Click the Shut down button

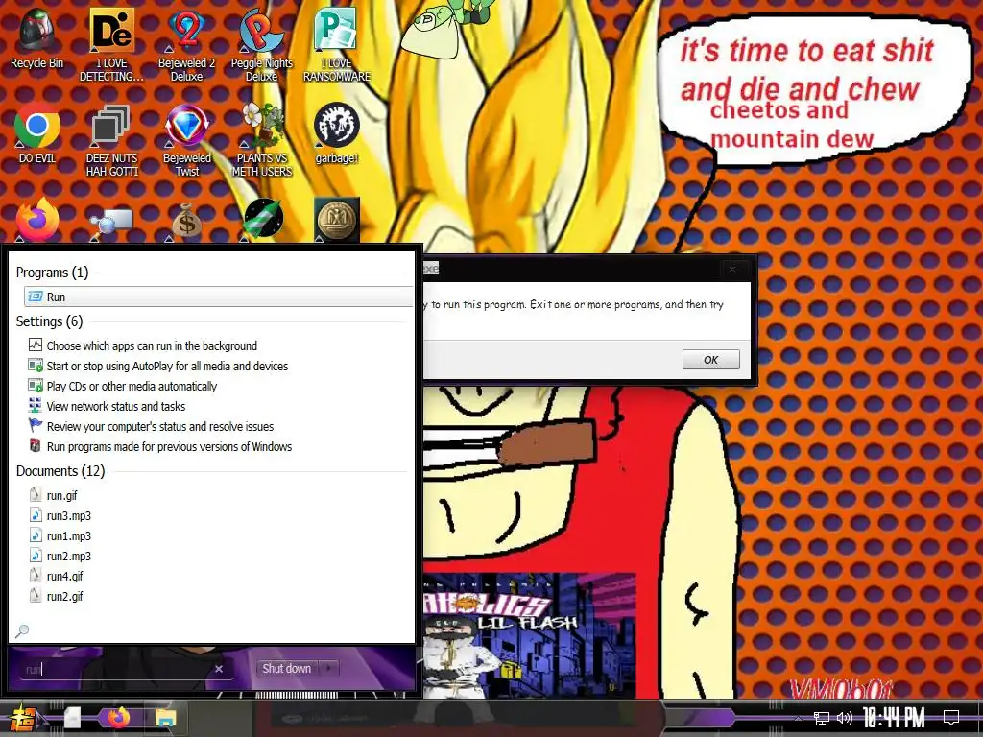coord(286,668)
